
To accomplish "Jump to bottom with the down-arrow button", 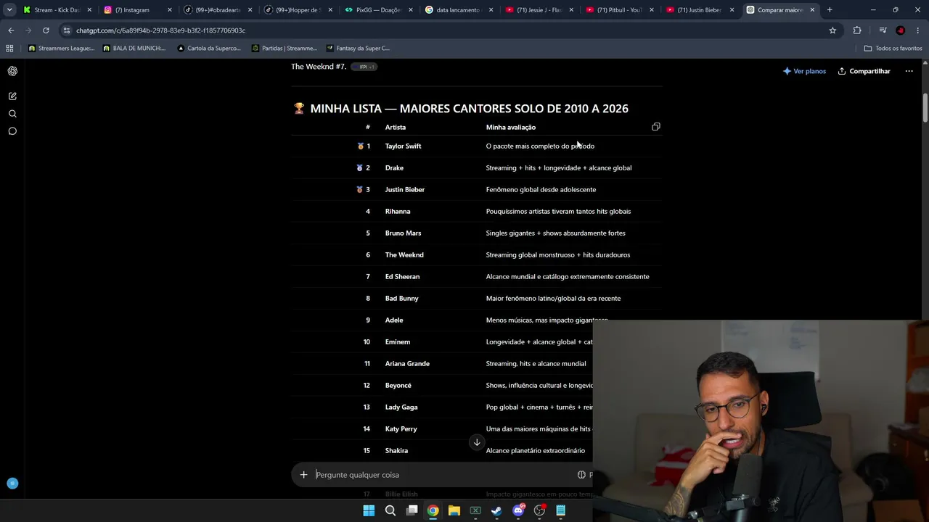I will point(477,442).
